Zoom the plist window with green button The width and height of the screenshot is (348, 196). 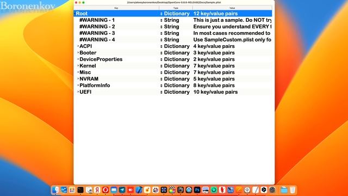pyautogui.click(x=83, y=2)
